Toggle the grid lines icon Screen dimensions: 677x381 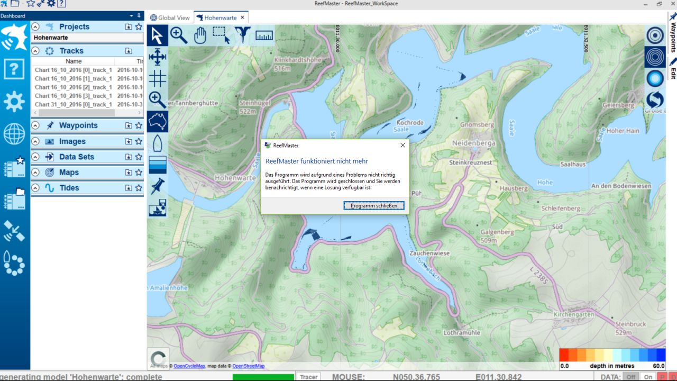coord(157,78)
